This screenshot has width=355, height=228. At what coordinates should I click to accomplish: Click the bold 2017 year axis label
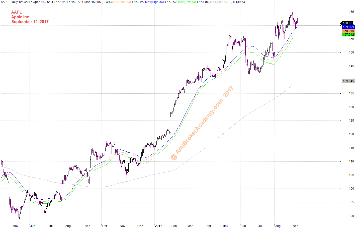[158, 226]
